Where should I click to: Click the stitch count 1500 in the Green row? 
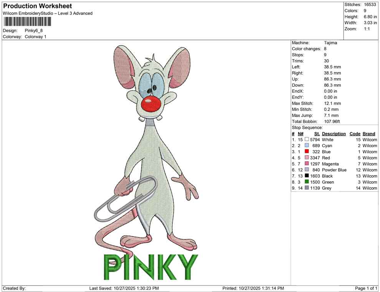point(315,182)
